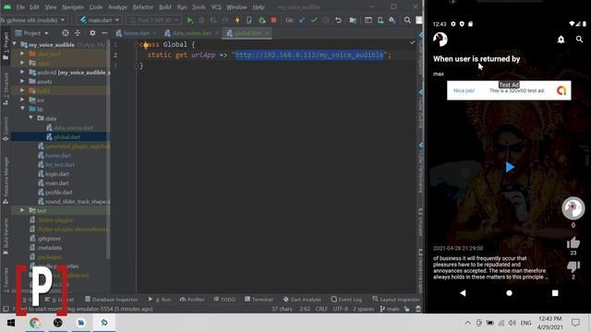Click the Git branch main in status bar

pyautogui.click(x=390, y=309)
